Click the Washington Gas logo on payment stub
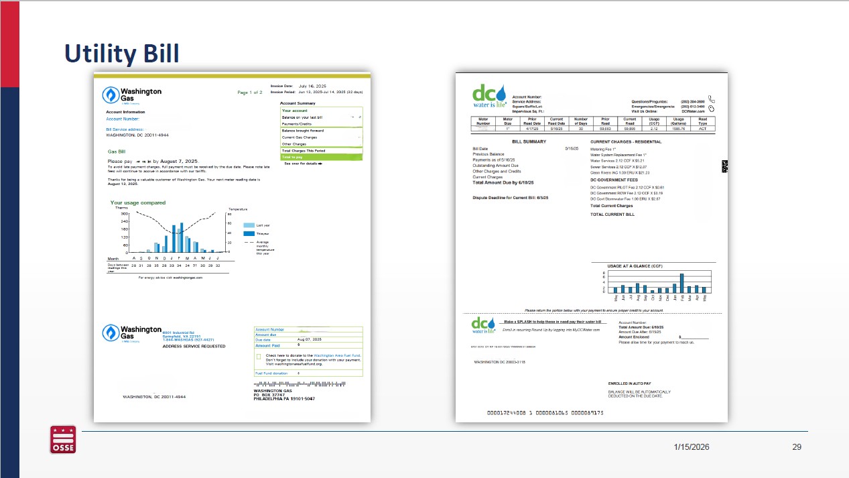Image resolution: width=849 pixels, height=478 pixels. [110, 332]
